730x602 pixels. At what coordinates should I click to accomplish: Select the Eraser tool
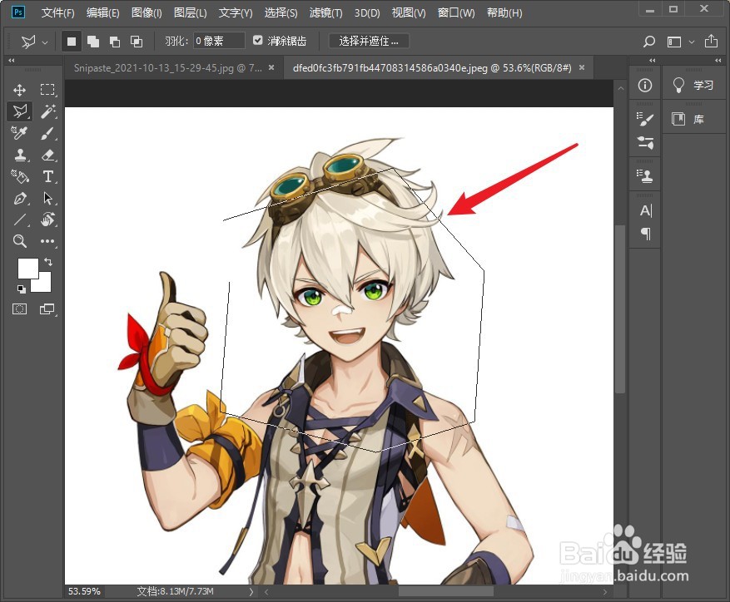pyautogui.click(x=47, y=155)
